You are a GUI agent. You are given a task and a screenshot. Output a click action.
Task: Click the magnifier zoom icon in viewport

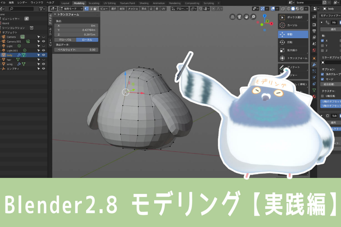[x=253, y=17]
